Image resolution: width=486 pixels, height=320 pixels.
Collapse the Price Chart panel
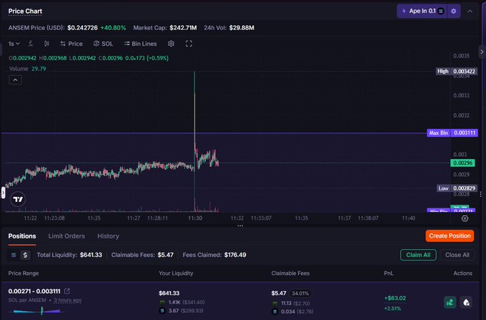click(x=470, y=11)
